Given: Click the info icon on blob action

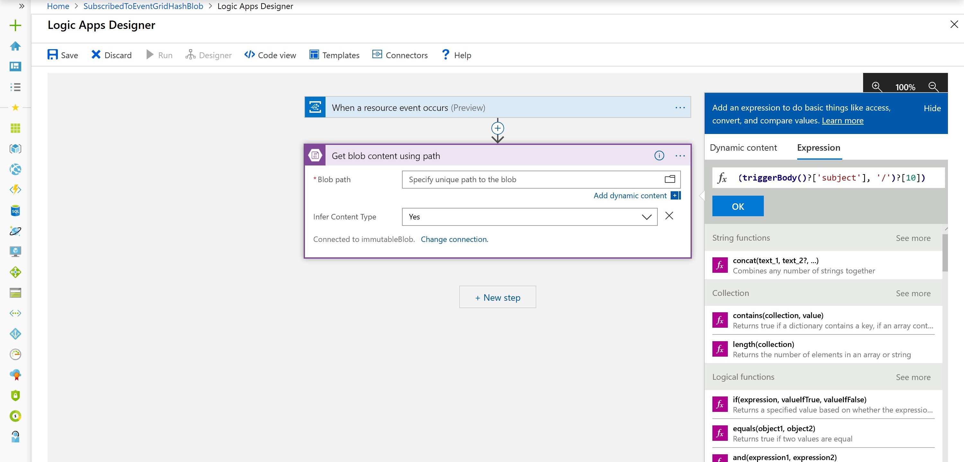Looking at the screenshot, I should pos(659,155).
